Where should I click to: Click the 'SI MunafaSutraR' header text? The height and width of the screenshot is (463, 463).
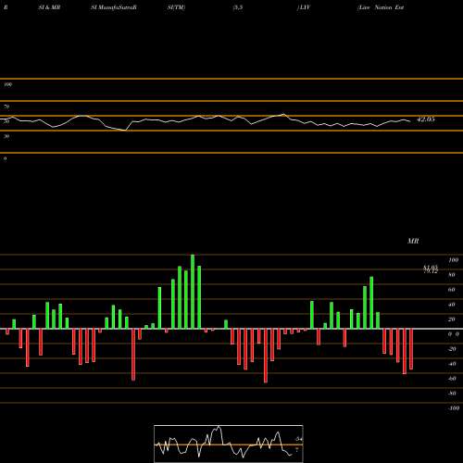(114, 7)
